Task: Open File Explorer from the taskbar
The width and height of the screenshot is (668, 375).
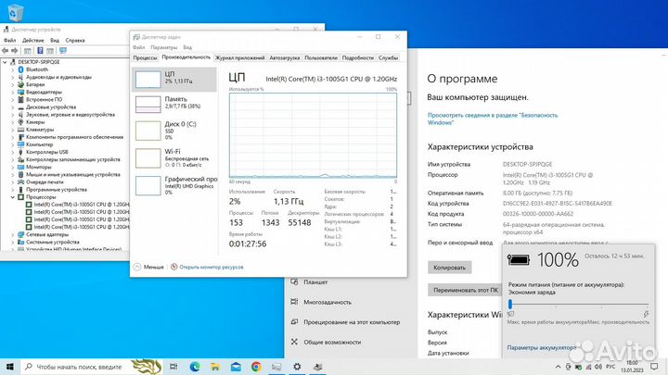Action: tap(215, 367)
